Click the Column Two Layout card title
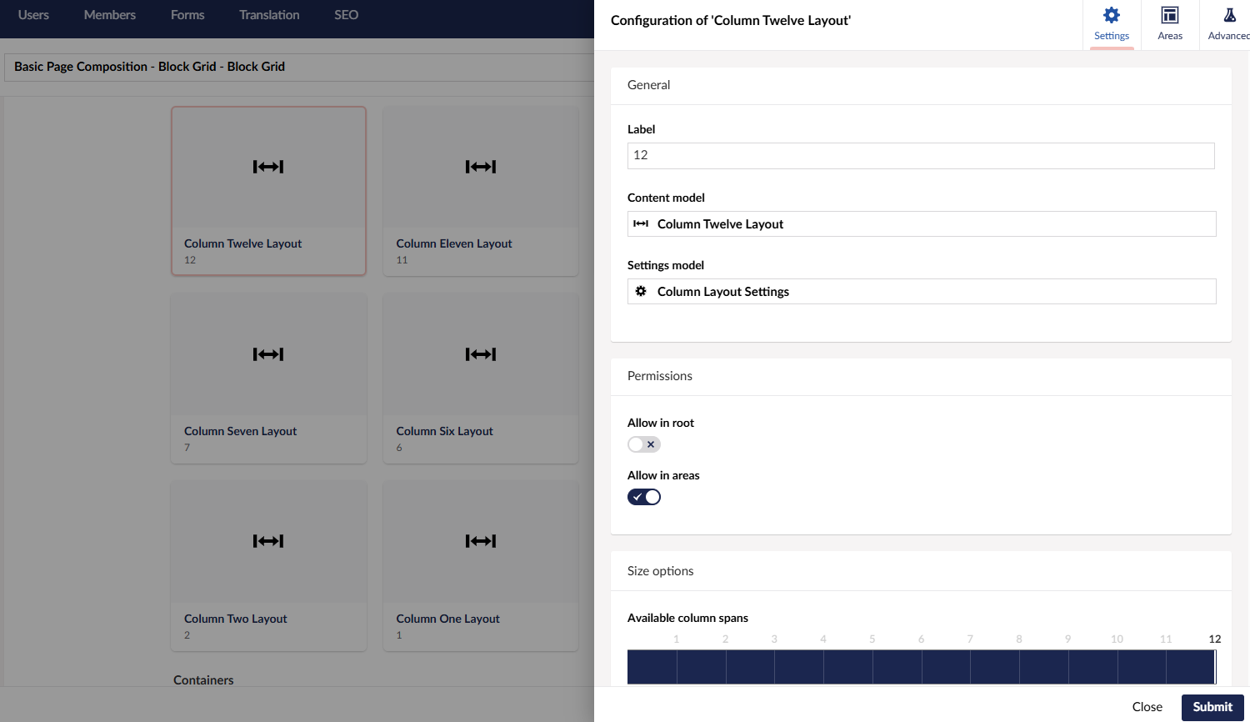The width and height of the screenshot is (1250, 722). click(x=235, y=619)
